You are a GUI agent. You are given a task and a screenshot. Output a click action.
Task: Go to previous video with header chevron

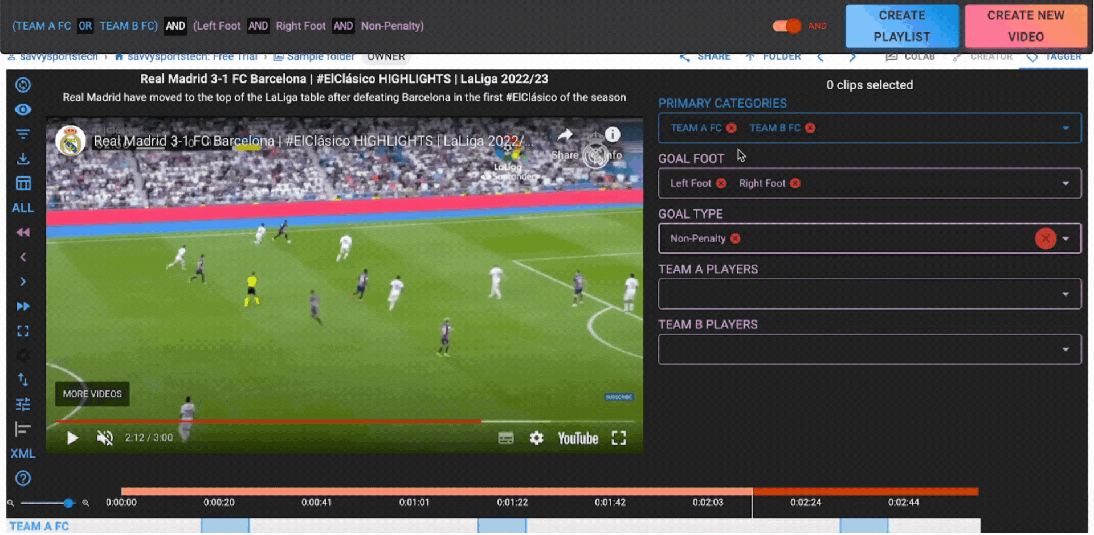[820, 57]
